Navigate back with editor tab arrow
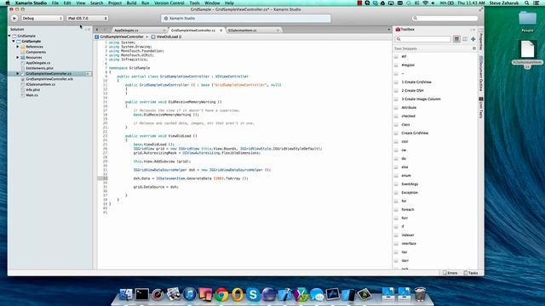The image size is (545, 306). point(97,30)
